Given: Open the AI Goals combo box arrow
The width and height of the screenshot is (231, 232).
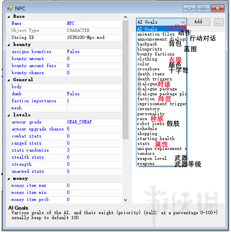Looking at the screenshot, I should pos(183,22).
